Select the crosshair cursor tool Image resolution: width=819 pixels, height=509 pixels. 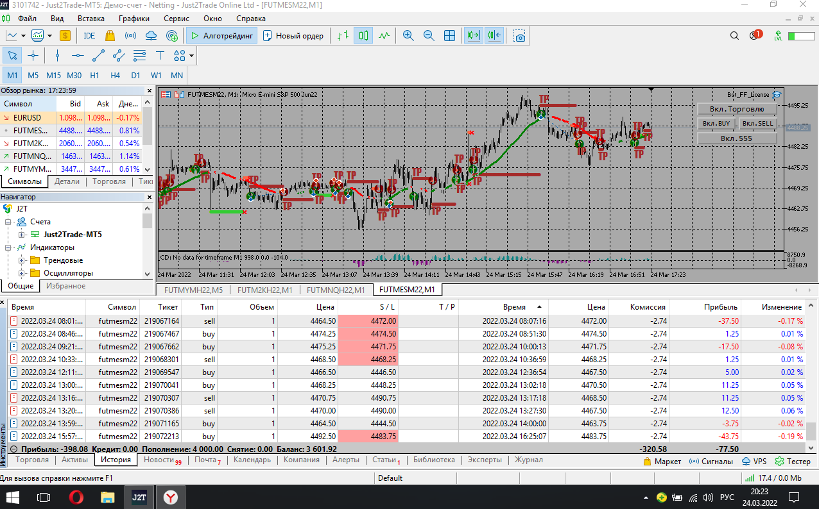[33, 56]
